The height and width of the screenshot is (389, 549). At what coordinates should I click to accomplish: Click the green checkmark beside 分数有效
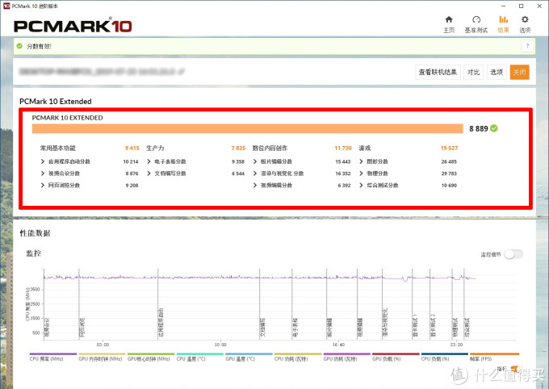(19, 46)
